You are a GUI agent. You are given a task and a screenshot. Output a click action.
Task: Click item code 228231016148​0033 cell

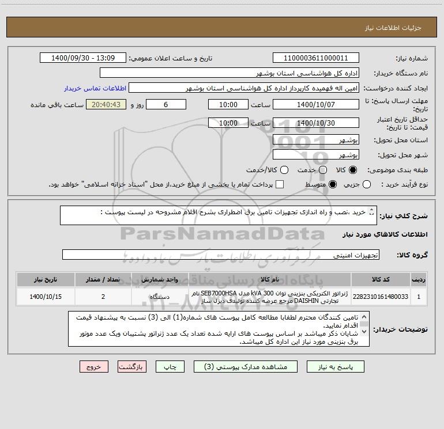381,297
